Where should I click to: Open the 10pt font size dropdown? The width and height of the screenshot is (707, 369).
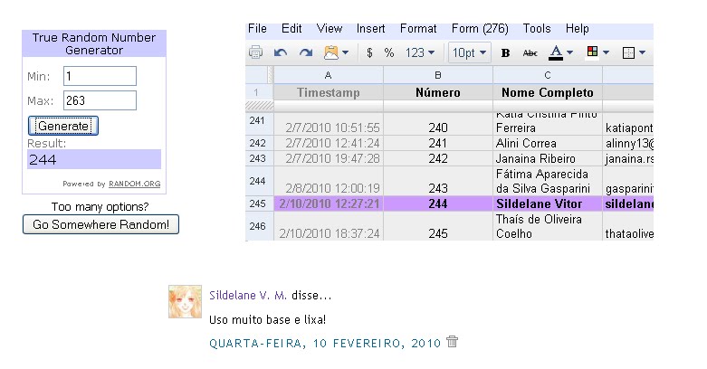470,52
